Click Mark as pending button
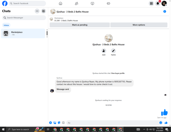 (80, 25)
